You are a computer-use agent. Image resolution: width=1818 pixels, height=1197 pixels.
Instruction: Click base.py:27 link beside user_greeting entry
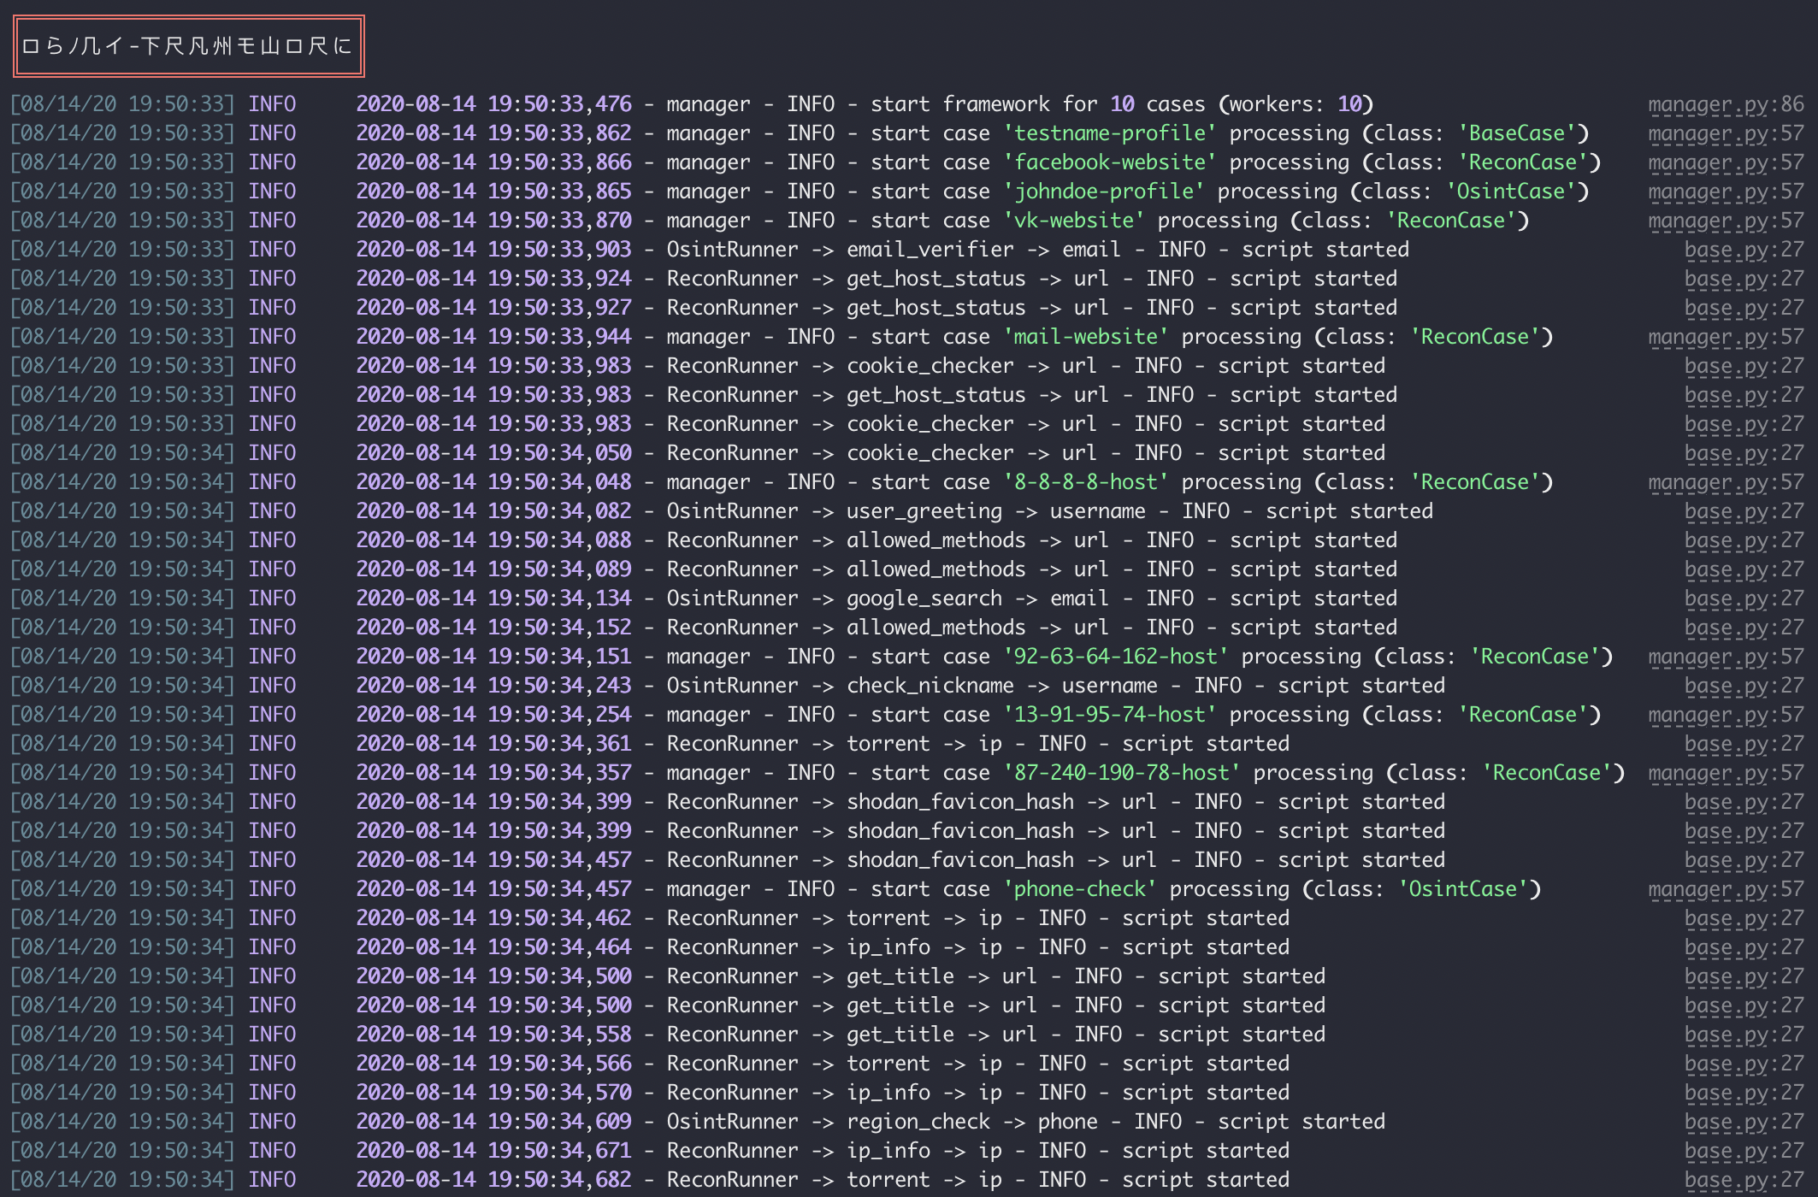tap(1743, 511)
